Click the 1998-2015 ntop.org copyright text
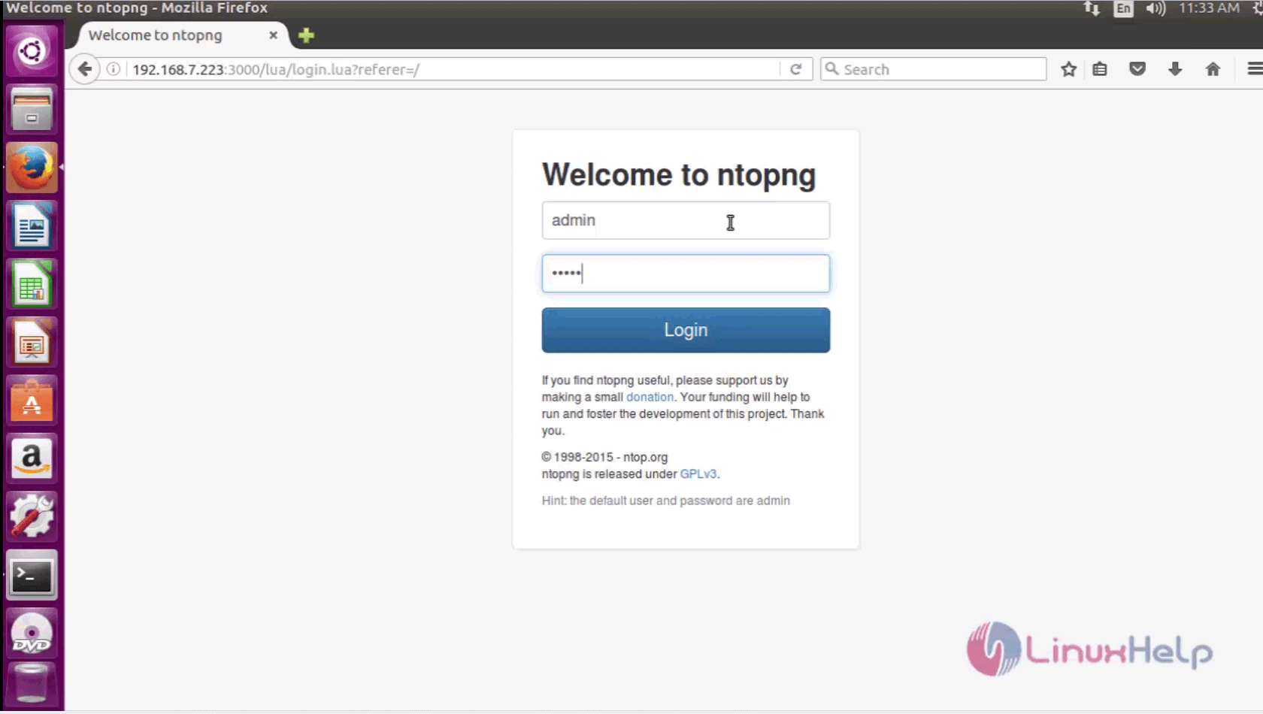 (604, 457)
